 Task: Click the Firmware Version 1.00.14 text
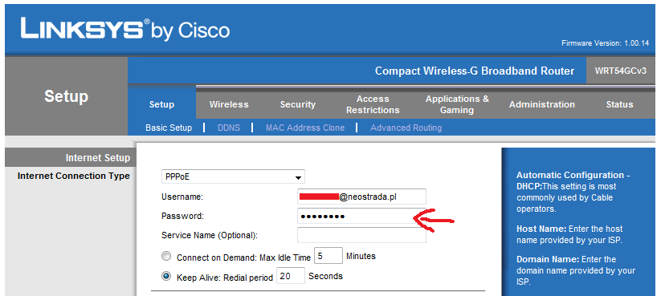[606, 43]
